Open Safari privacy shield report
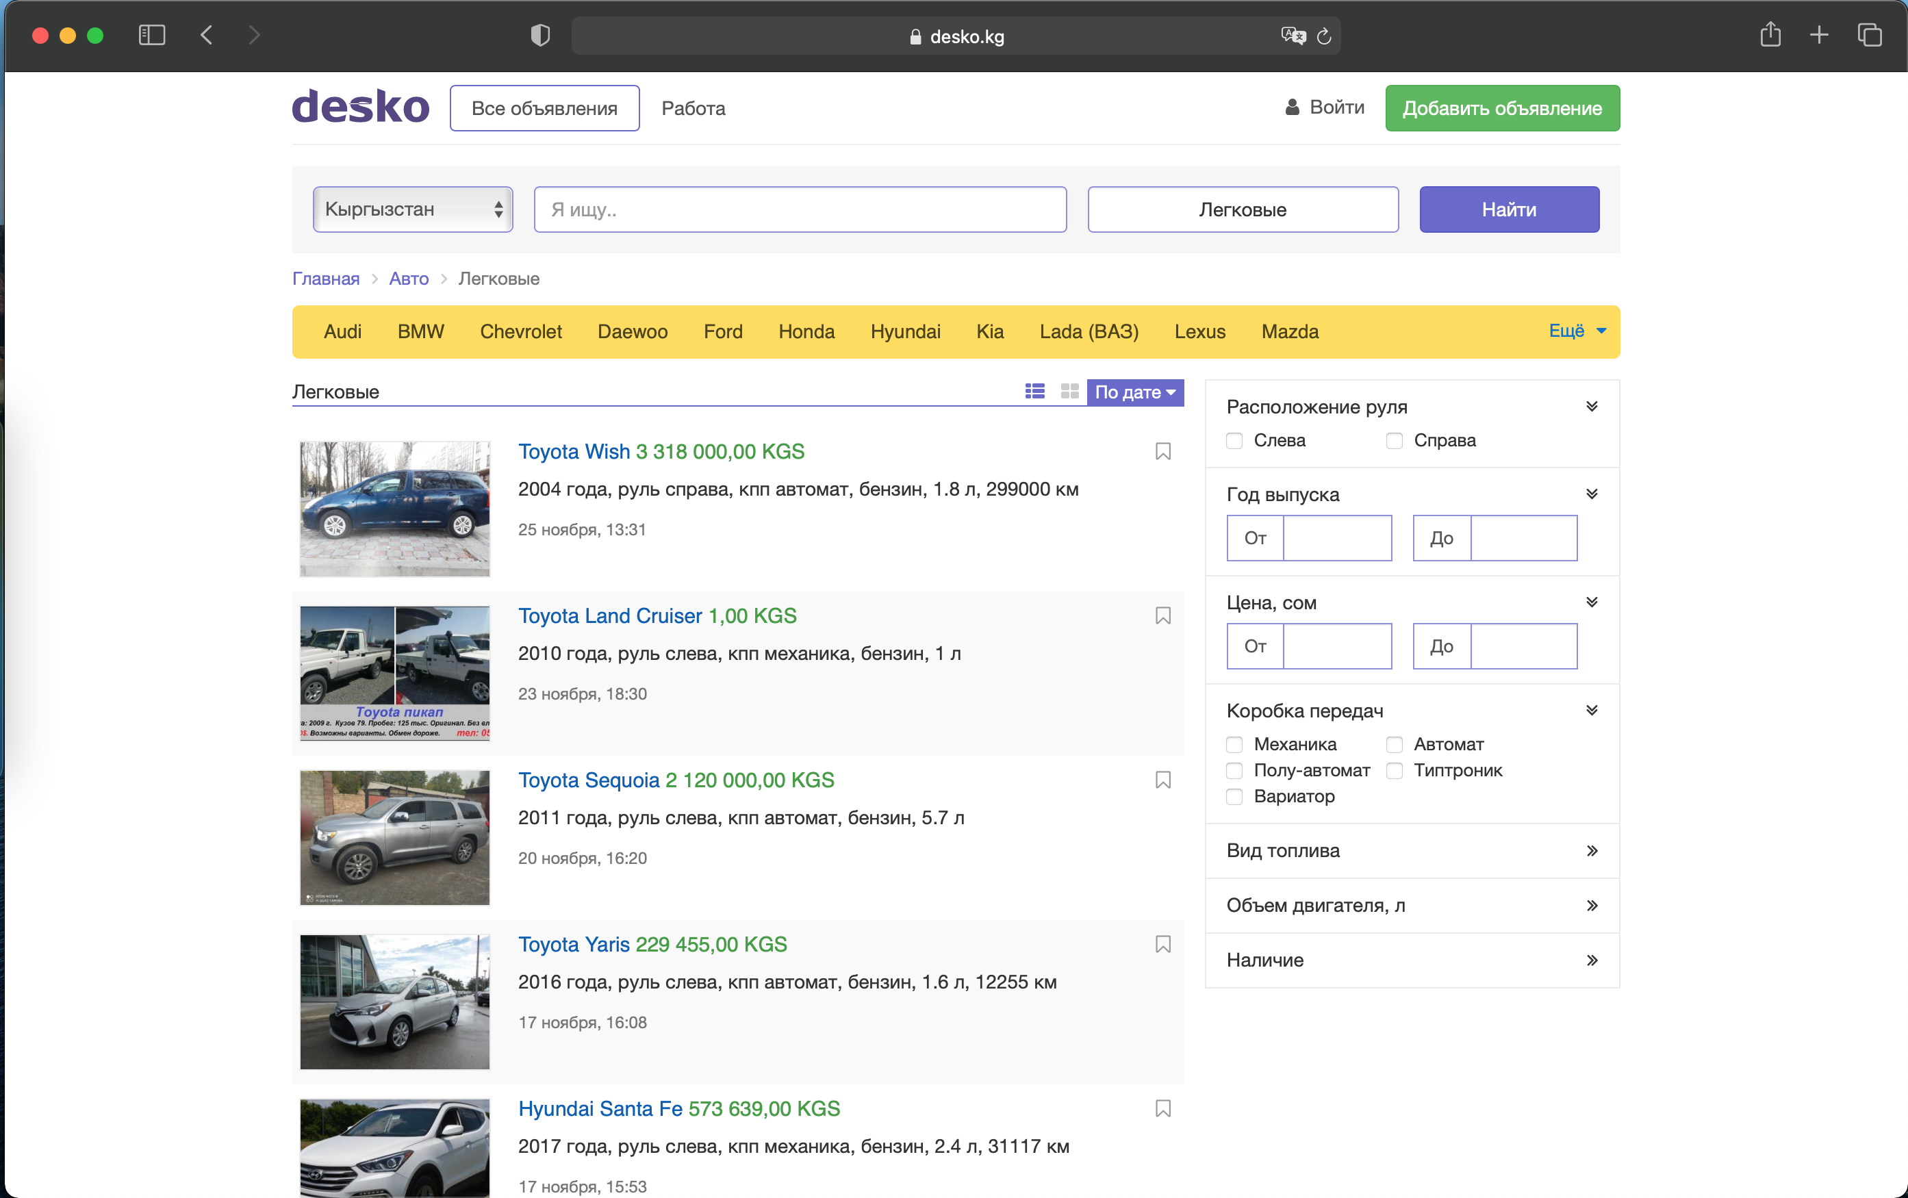 (540, 35)
